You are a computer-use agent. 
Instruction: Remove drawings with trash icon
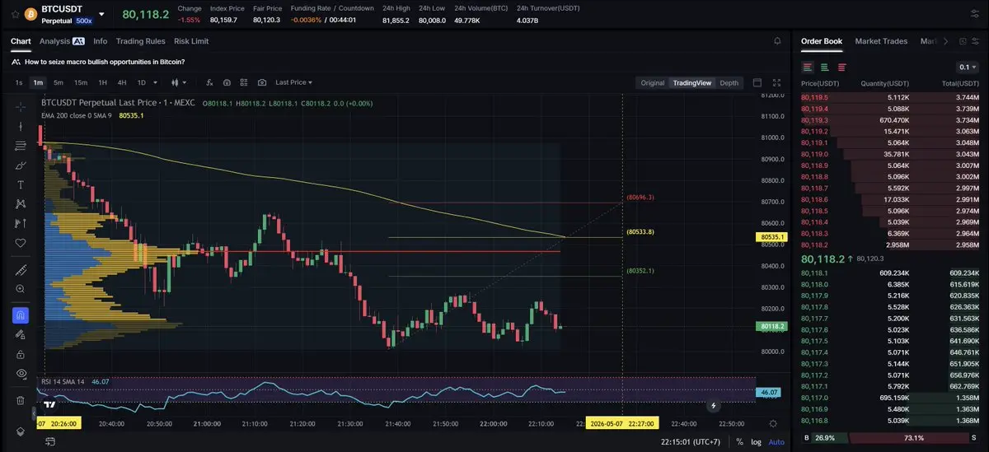click(21, 400)
